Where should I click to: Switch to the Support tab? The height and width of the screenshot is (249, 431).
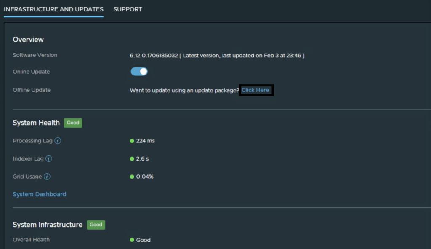pyautogui.click(x=128, y=9)
